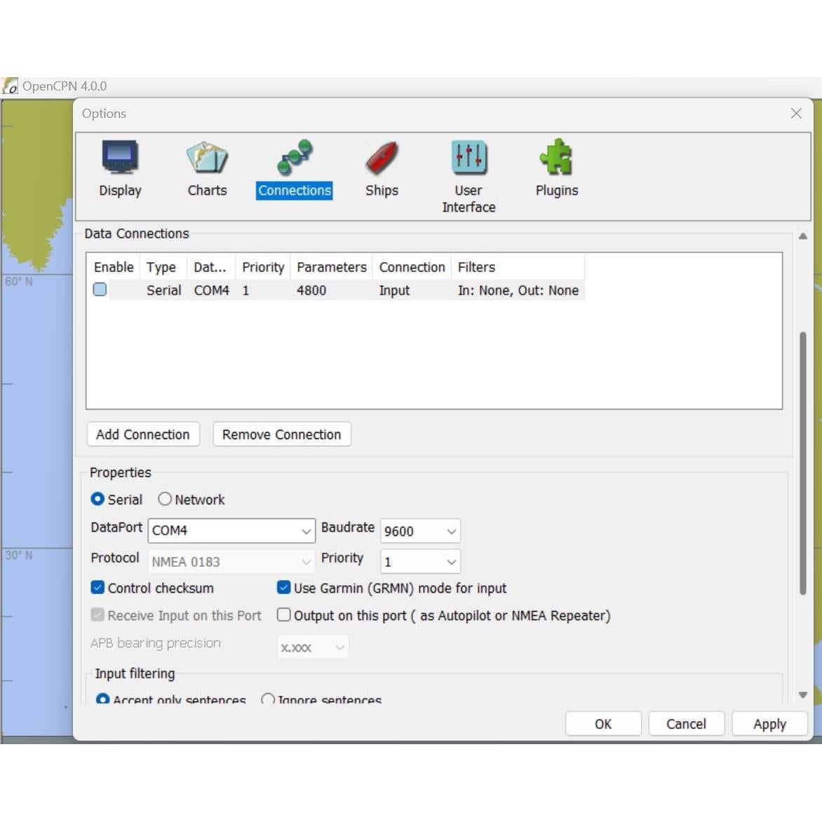Viewport: 822px width, 822px height.
Task: Close the Options dialog with X
Action: [796, 114]
